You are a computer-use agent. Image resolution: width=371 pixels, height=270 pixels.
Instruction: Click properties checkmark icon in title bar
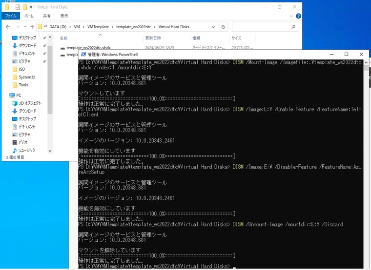[18, 7]
